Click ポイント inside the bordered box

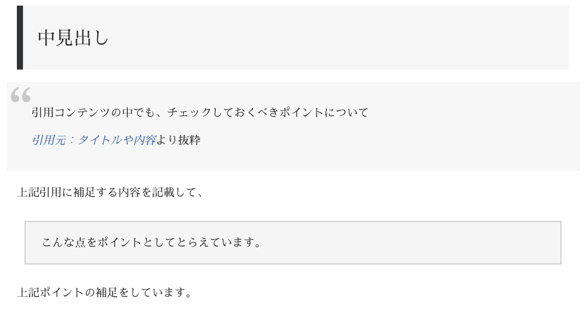coord(119,242)
